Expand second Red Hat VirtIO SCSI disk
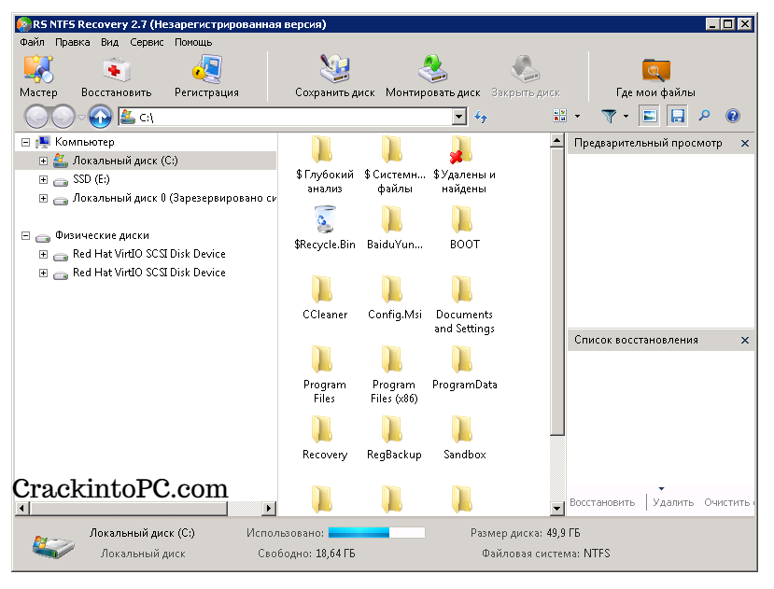Viewport: 774px width, 589px height. tap(44, 273)
